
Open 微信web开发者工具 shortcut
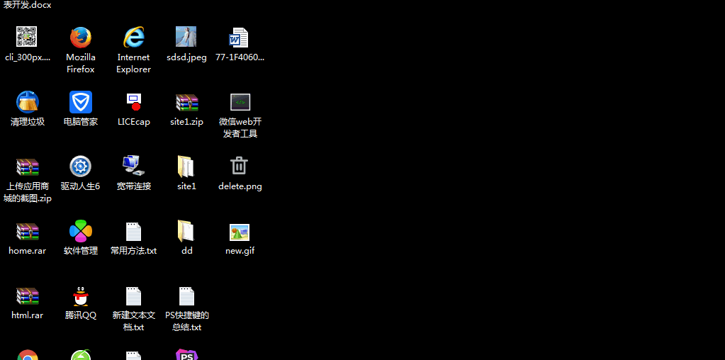coord(240,102)
